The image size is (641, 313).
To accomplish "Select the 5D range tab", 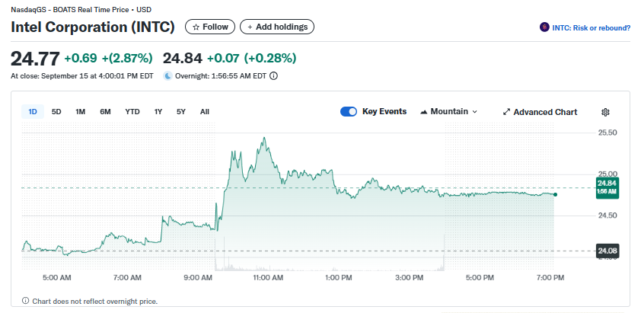I will pos(56,112).
